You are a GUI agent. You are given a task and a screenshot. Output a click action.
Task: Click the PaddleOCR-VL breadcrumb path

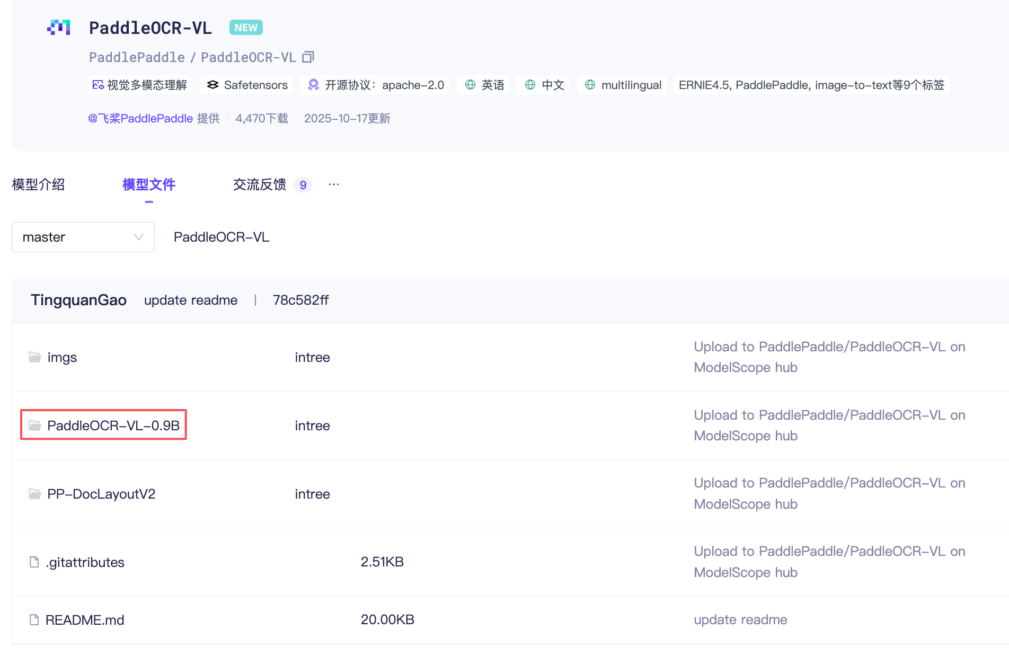(222, 237)
